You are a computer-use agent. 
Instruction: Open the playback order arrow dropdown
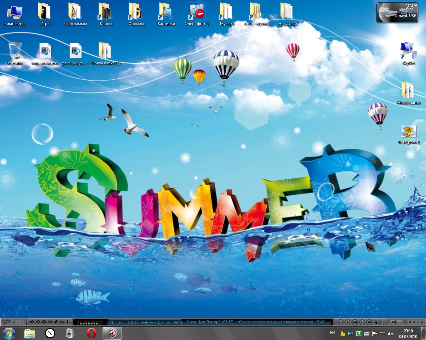(x=152, y=322)
